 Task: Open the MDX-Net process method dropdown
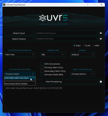tap(20, 55)
